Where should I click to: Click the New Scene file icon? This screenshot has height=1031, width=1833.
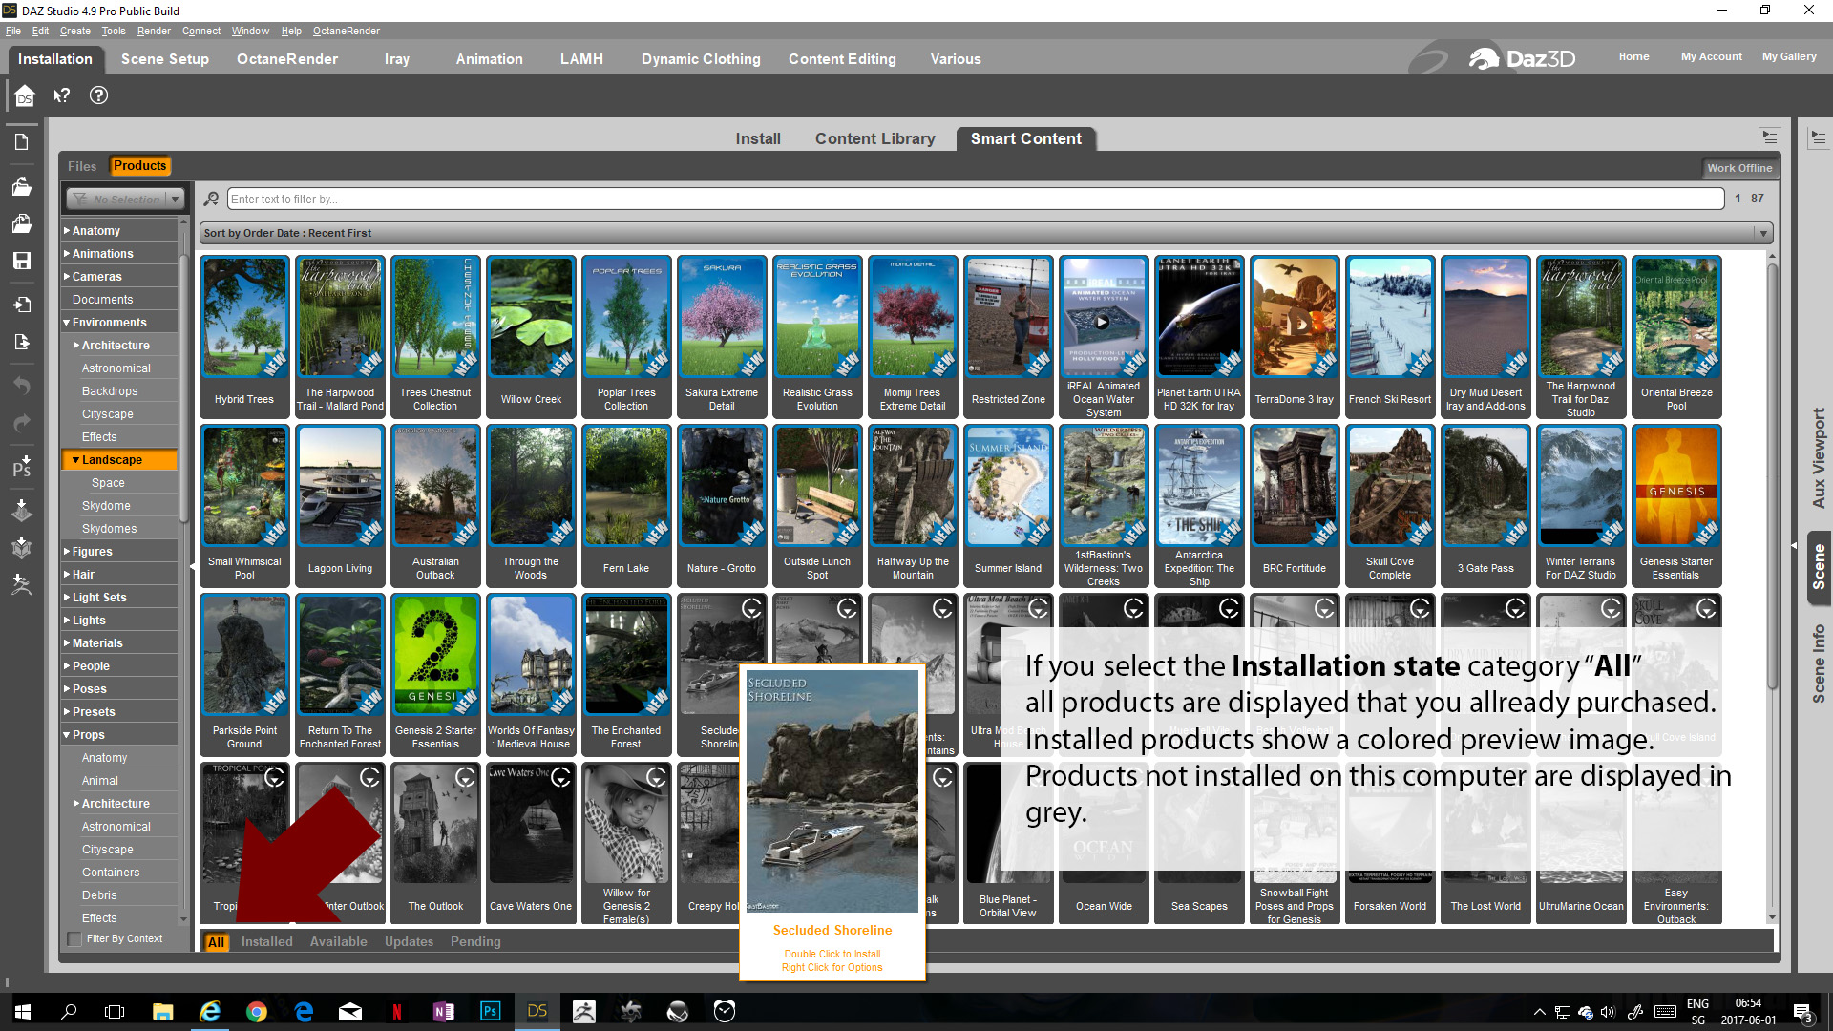(x=21, y=142)
